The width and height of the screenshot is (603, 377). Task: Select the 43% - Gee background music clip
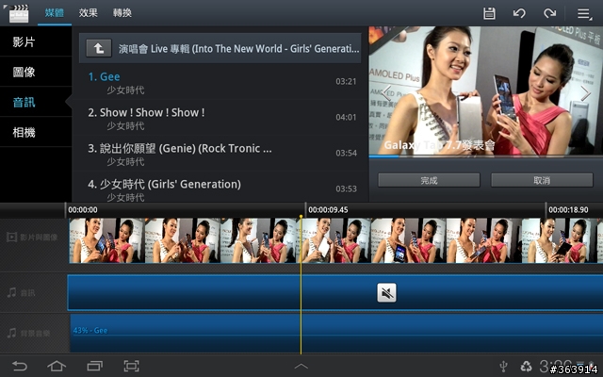[336, 333]
